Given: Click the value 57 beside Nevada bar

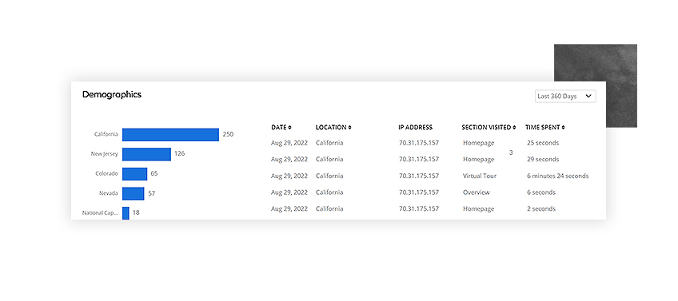Looking at the screenshot, I should pyautogui.click(x=151, y=193).
